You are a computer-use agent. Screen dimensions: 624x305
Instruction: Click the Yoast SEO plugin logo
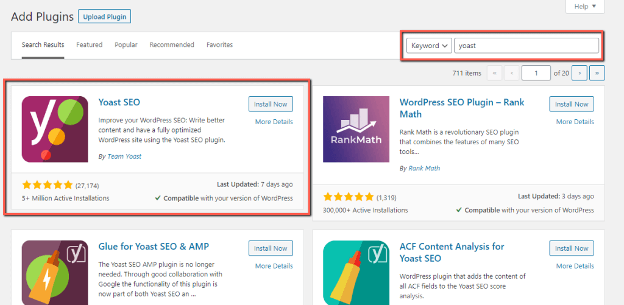(x=55, y=129)
